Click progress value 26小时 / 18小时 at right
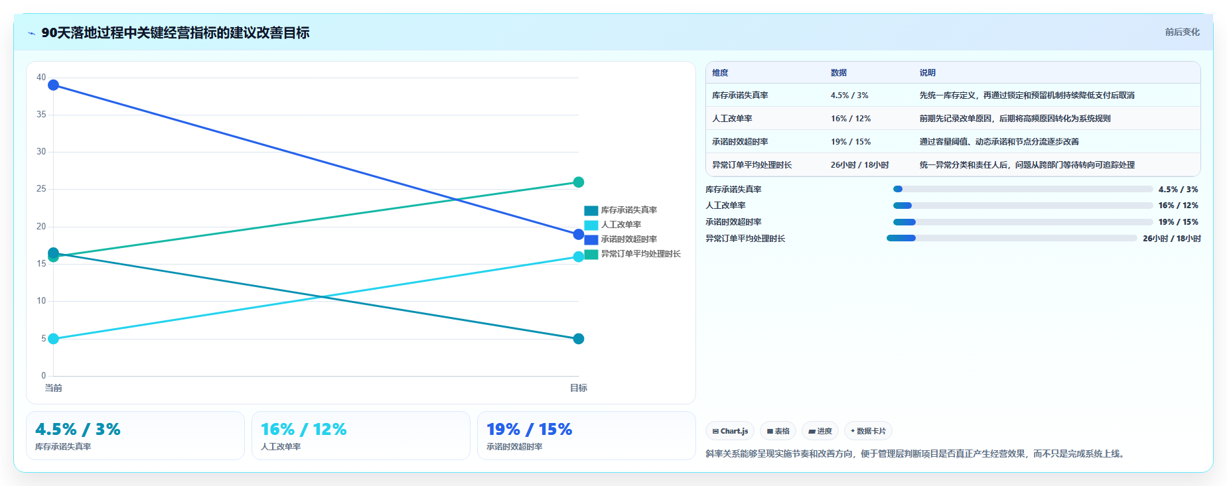 [1171, 239]
